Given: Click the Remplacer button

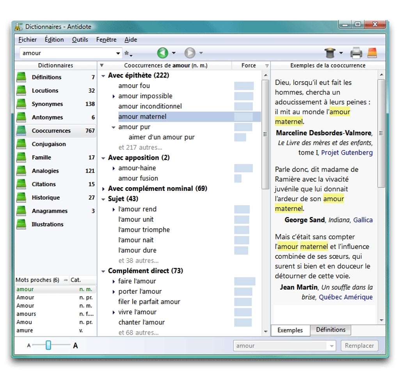Looking at the screenshot, I should 359,346.
